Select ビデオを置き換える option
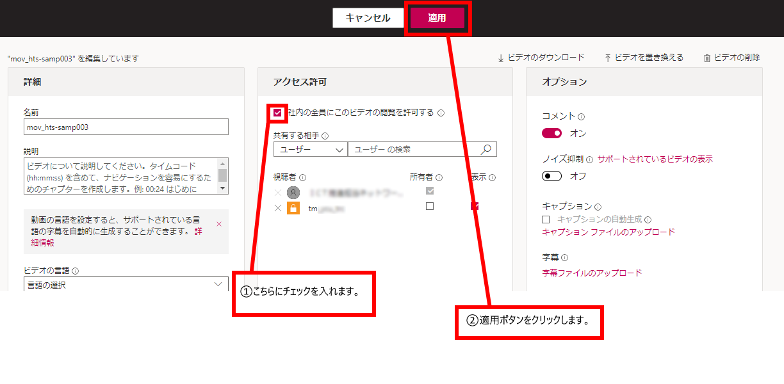Viewport: 784px width, 384px height. 644,58
